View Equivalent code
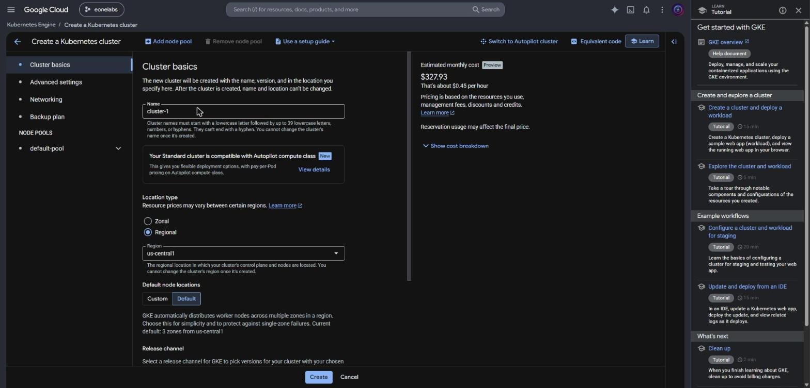This screenshot has height=388, width=810. coord(596,41)
